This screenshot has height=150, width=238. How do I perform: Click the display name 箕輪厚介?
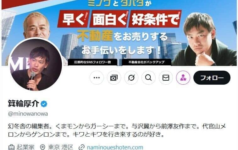click(x=24, y=104)
